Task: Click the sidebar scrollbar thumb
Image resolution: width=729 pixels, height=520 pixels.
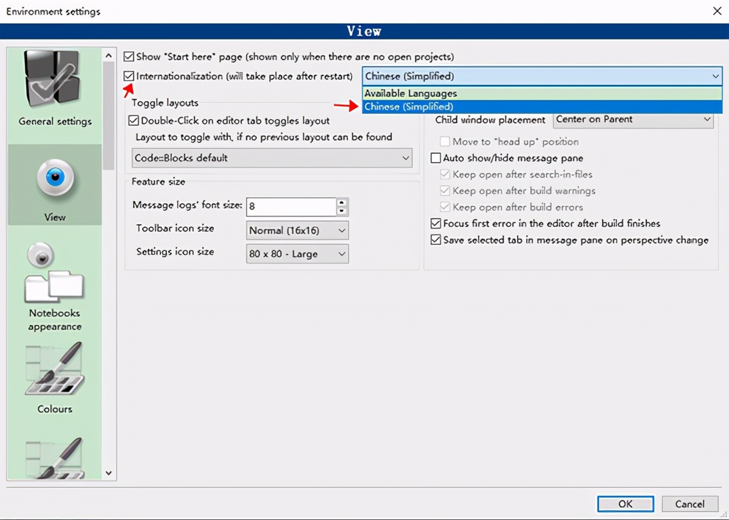Action: [x=109, y=115]
